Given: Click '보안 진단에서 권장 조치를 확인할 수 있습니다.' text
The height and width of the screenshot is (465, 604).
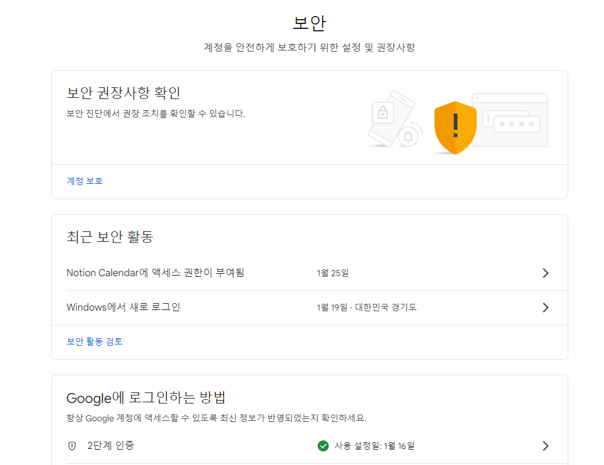Looking at the screenshot, I should [x=156, y=114].
